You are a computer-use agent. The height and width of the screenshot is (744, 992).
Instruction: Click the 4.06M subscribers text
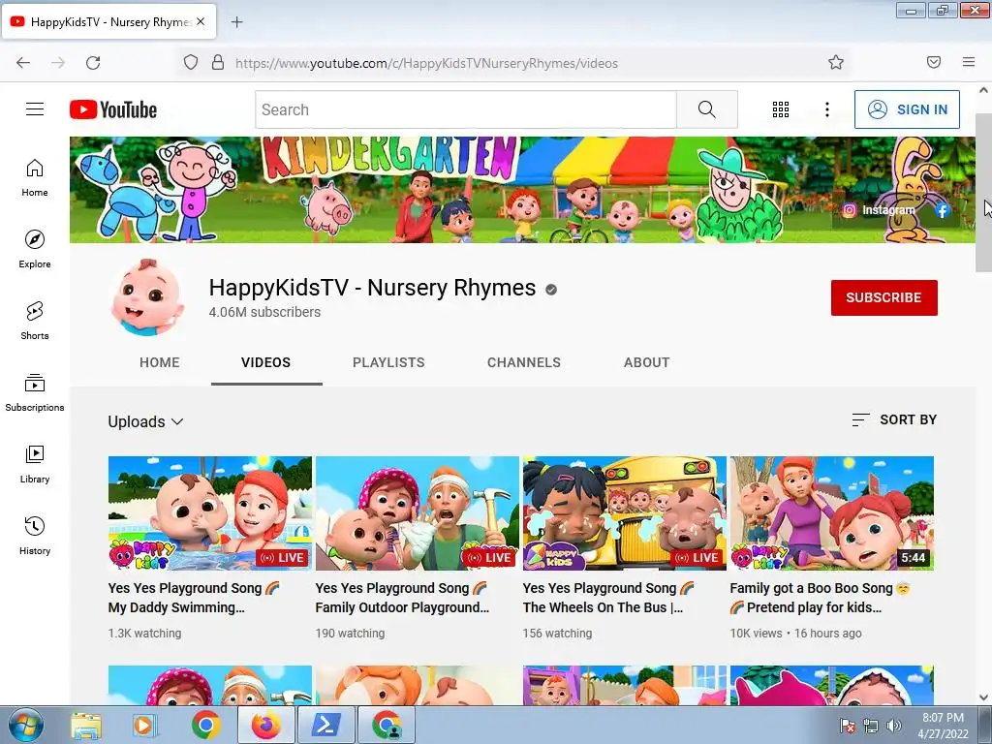click(264, 312)
